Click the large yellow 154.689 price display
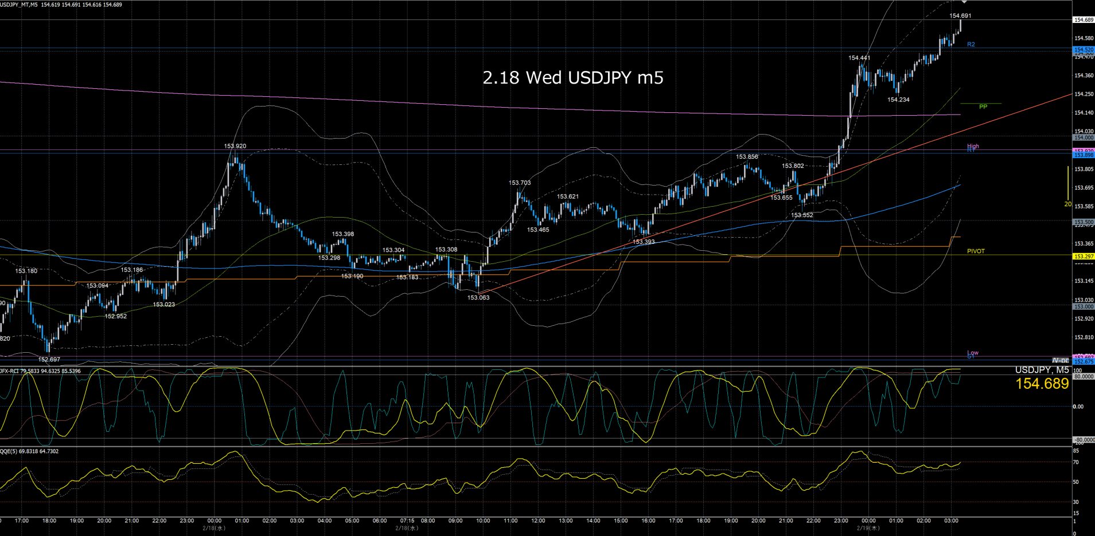Image resolution: width=1095 pixels, height=536 pixels. point(1042,384)
